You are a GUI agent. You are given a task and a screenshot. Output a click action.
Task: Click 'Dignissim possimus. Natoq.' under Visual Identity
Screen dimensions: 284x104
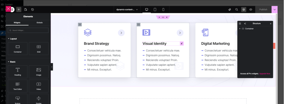point(163,55)
